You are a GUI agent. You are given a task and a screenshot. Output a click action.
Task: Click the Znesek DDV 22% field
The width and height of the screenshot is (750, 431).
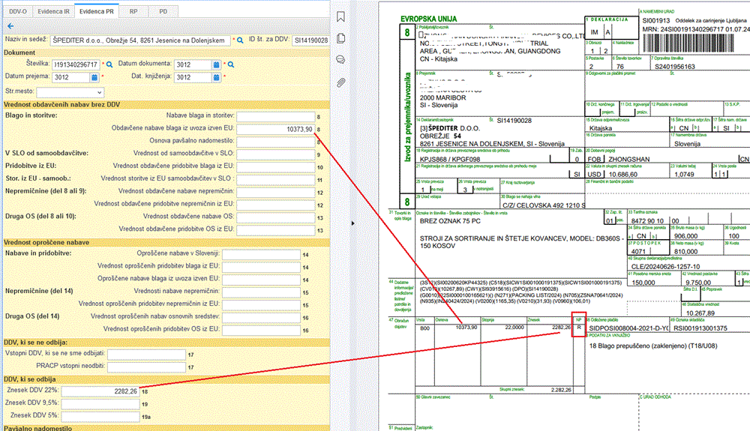[x=100, y=391]
